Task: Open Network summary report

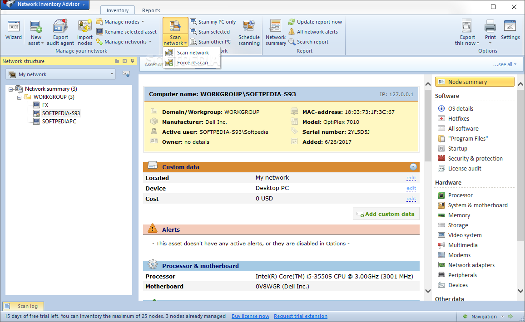Action: pos(276,33)
